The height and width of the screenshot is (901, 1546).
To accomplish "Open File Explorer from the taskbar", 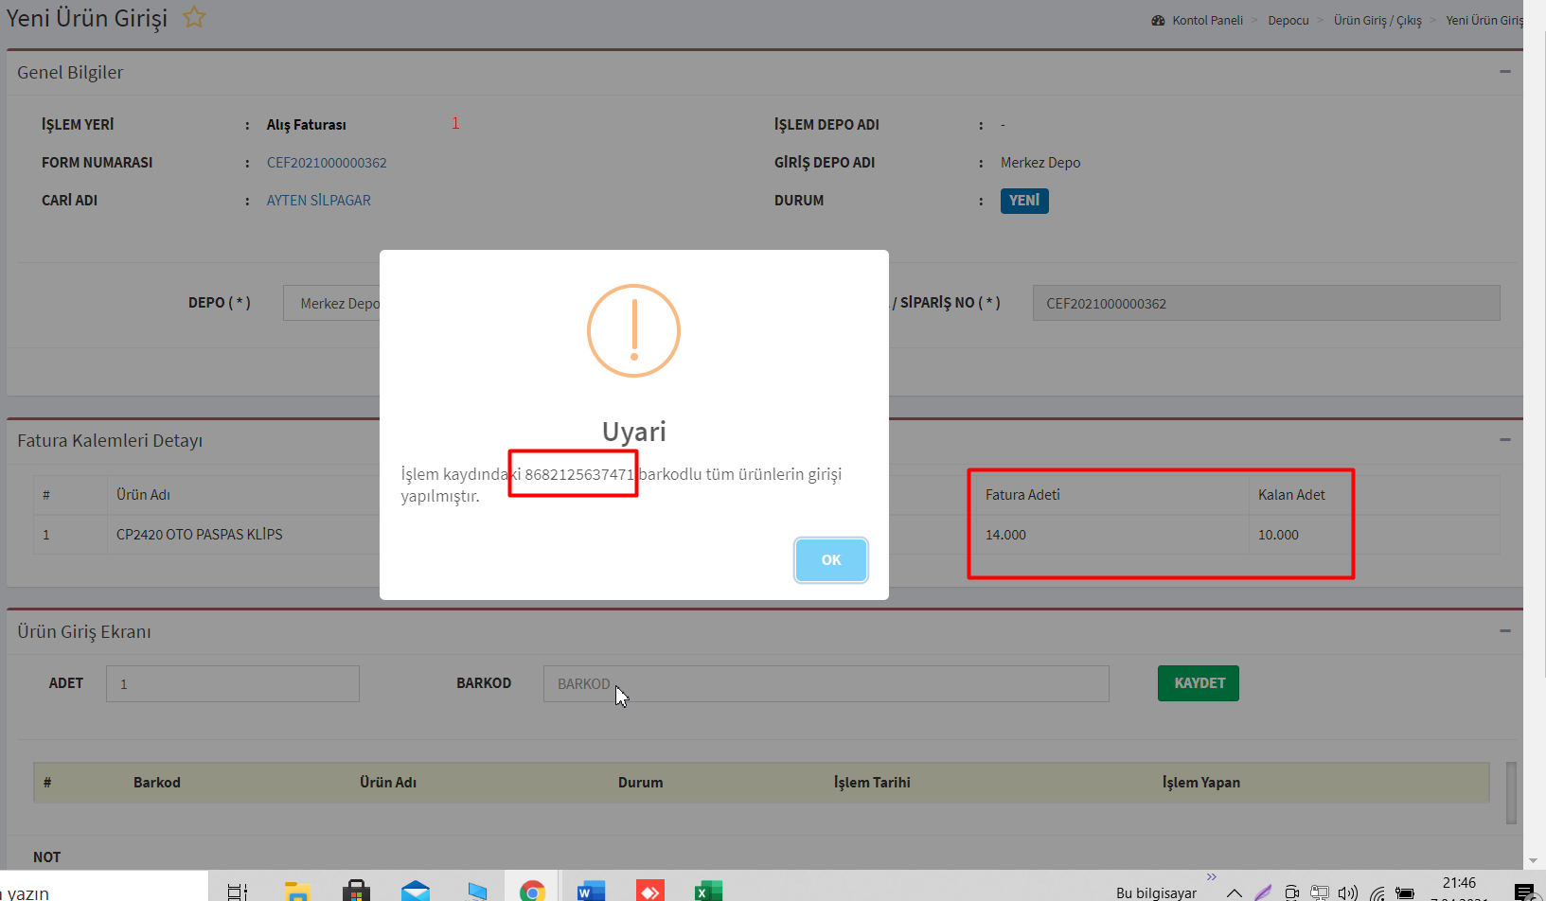I will click(x=297, y=891).
